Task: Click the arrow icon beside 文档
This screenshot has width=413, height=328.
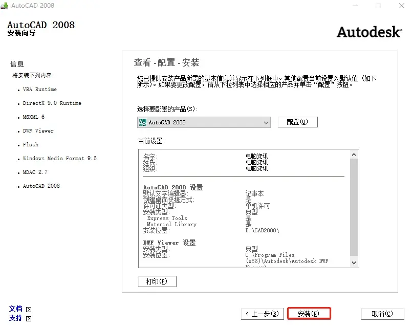Action: [x=29, y=309]
